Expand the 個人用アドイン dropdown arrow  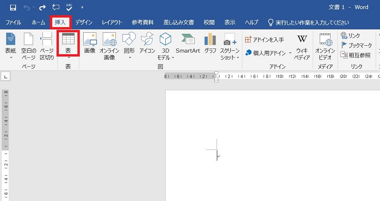(290, 53)
